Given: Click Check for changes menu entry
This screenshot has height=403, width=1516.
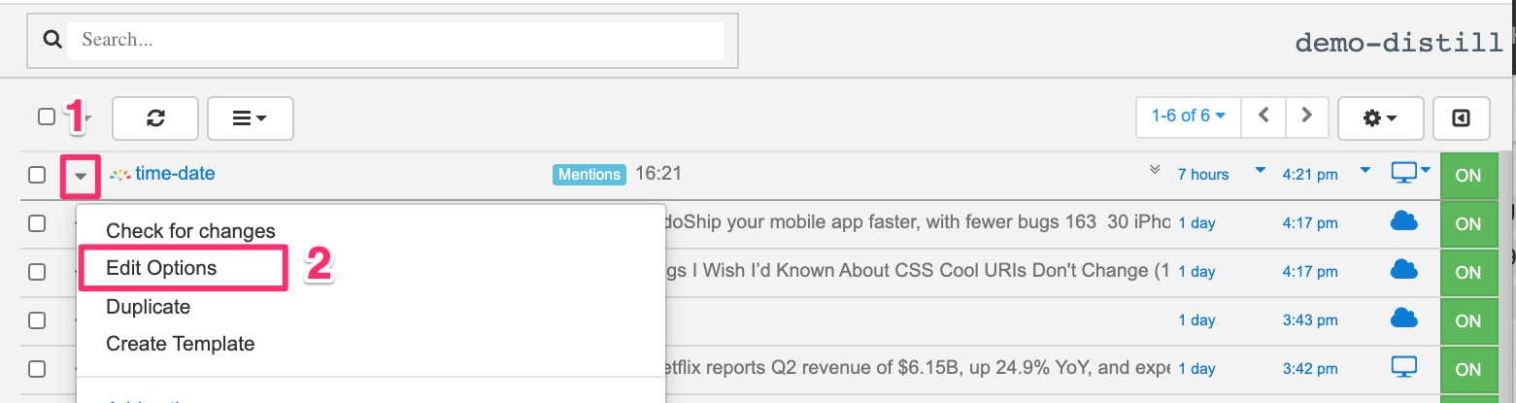Looking at the screenshot, I should click(190, 231).
